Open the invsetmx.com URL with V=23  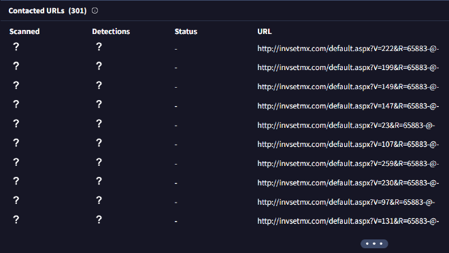pyautogui.click(x=346, y=125)
